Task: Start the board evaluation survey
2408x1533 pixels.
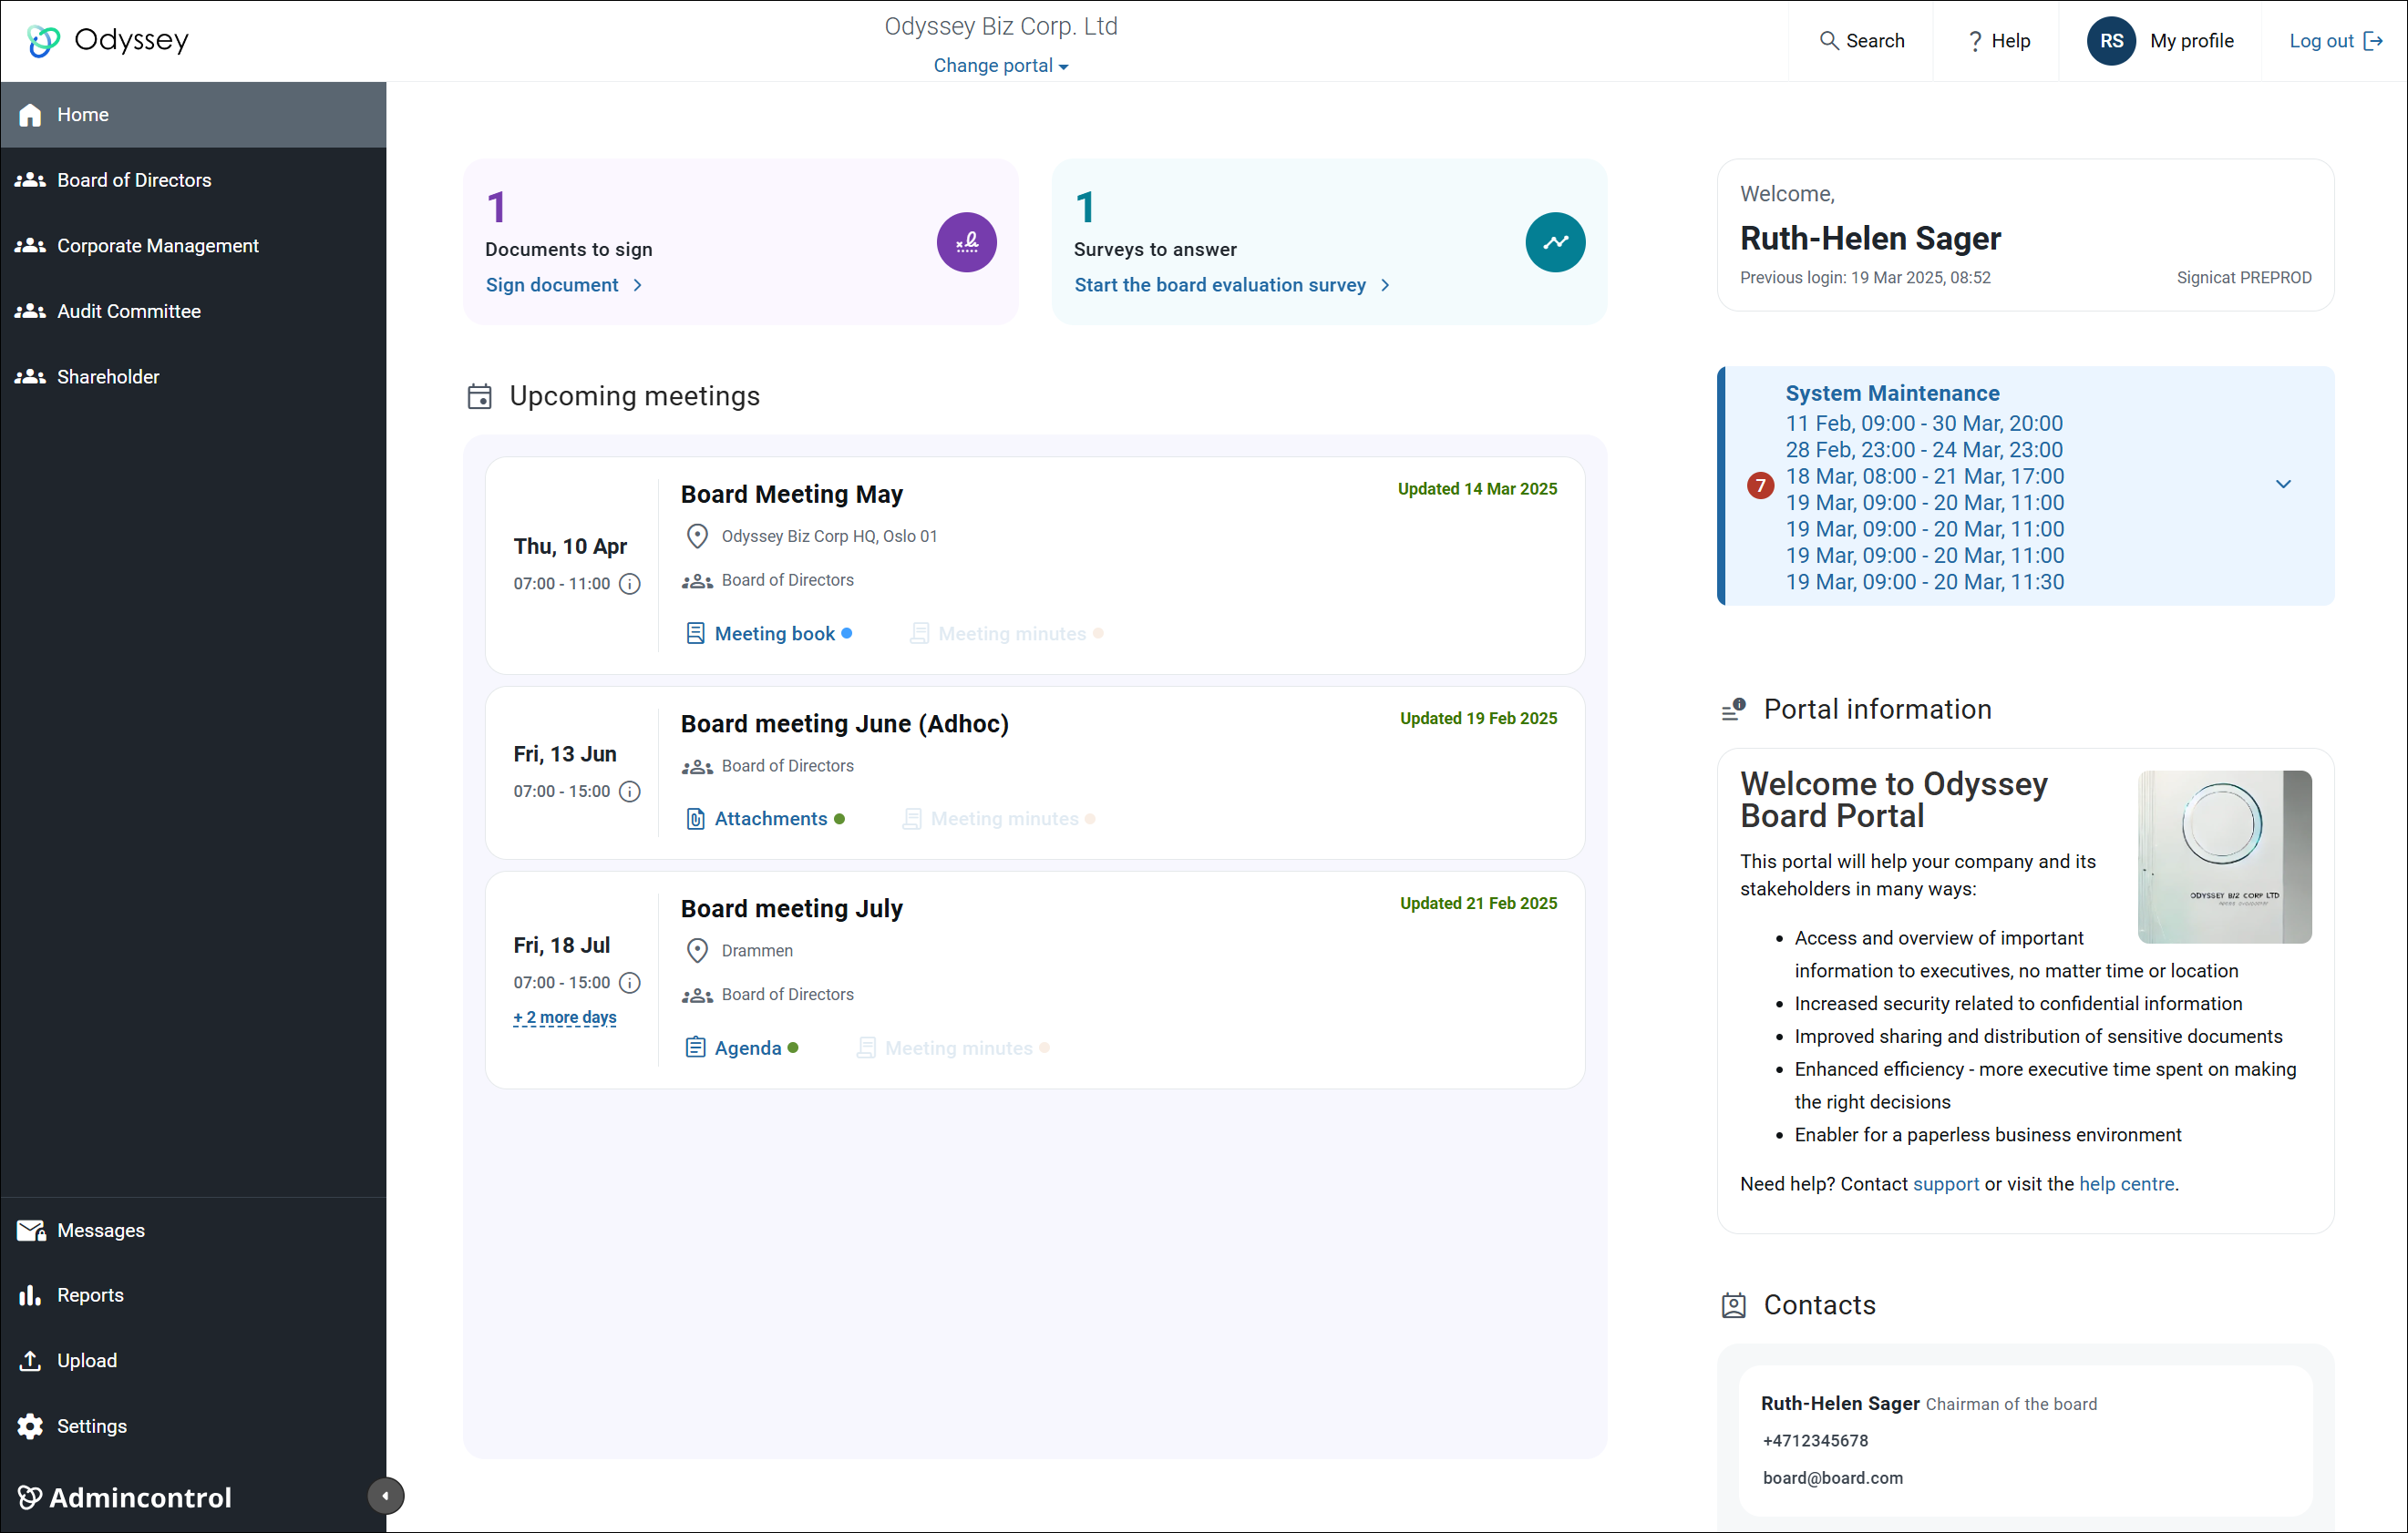Action: [1232, 285]
